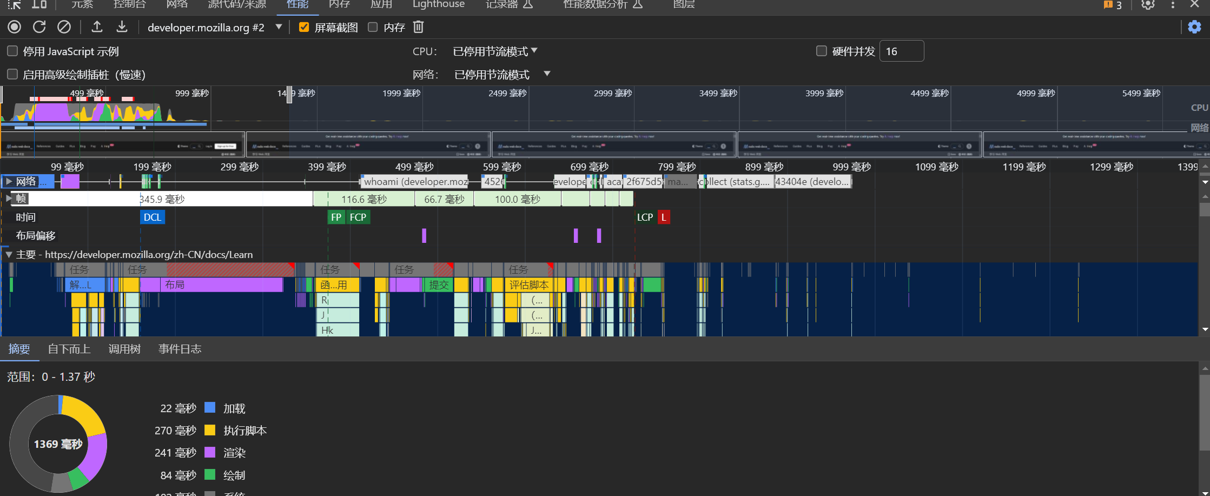Screen dimensions: 1210x496
Task: Select the 性能 tab
Action: 297,4
